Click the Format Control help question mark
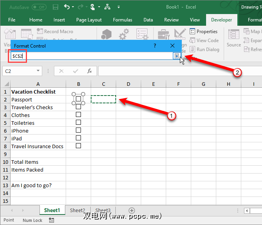This screenshot has height=225, width=262. pos(155,46)
